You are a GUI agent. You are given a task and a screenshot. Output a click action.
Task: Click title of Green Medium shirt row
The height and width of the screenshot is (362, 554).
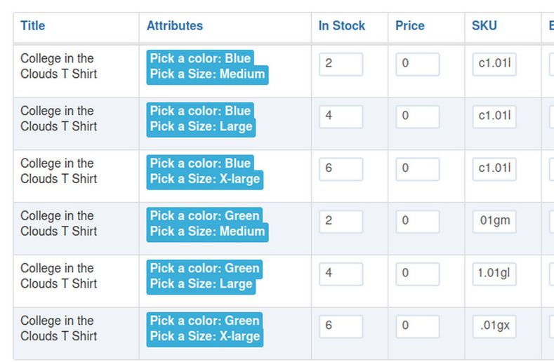click(x=58, y=224)
